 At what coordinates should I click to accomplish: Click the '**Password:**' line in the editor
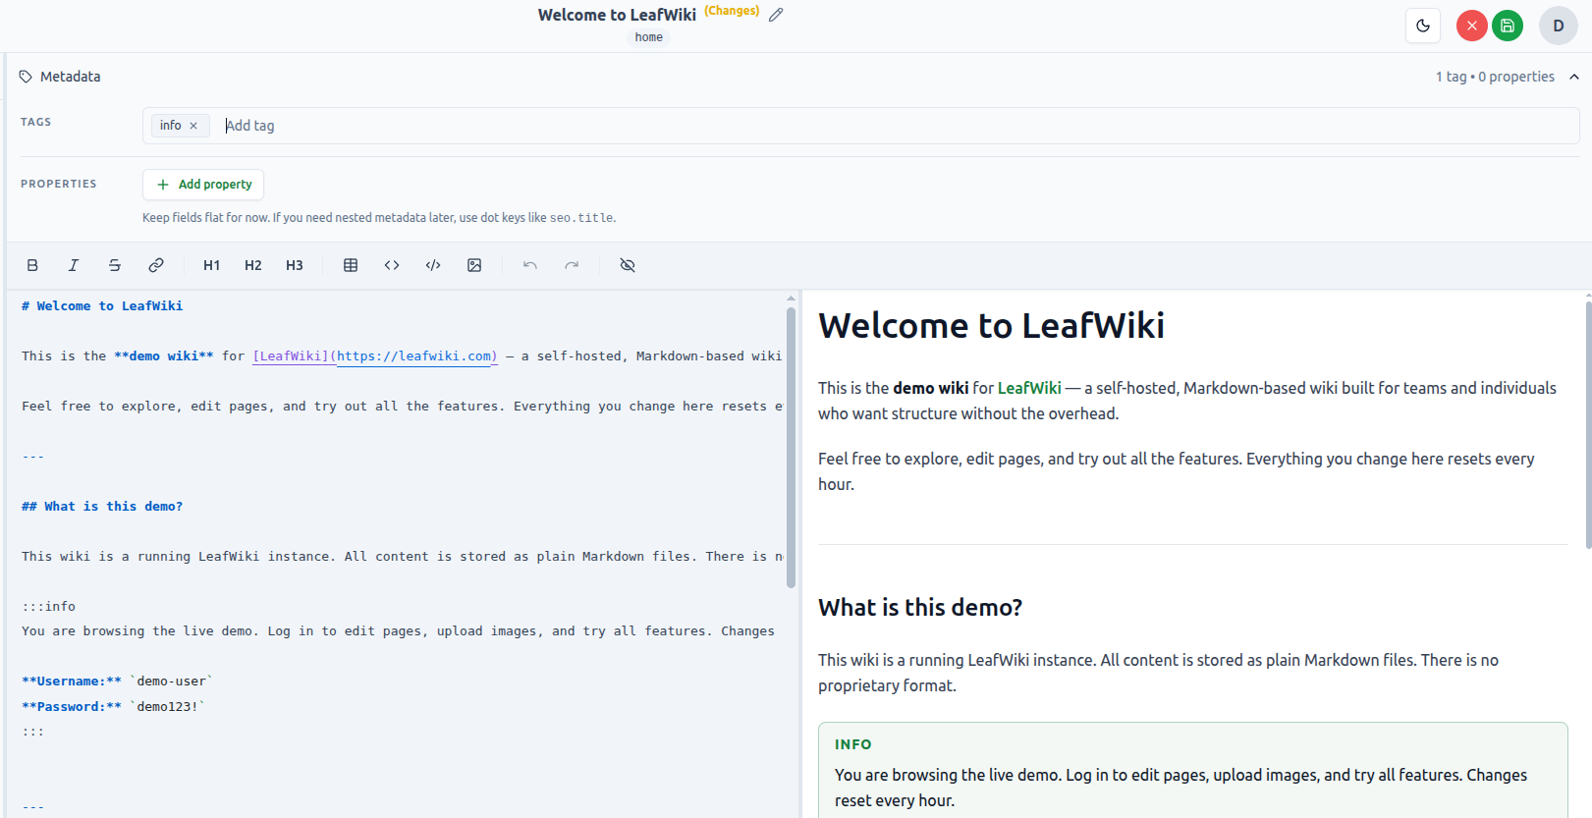[x=114, y=707]
